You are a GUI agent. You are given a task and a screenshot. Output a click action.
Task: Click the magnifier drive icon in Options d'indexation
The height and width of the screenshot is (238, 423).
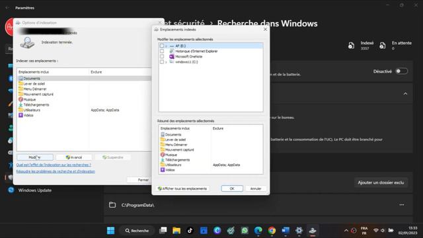(27, 43)
